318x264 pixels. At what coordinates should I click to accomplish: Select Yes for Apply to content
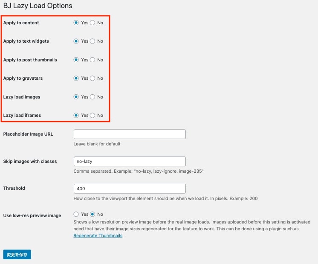[76, 23]
